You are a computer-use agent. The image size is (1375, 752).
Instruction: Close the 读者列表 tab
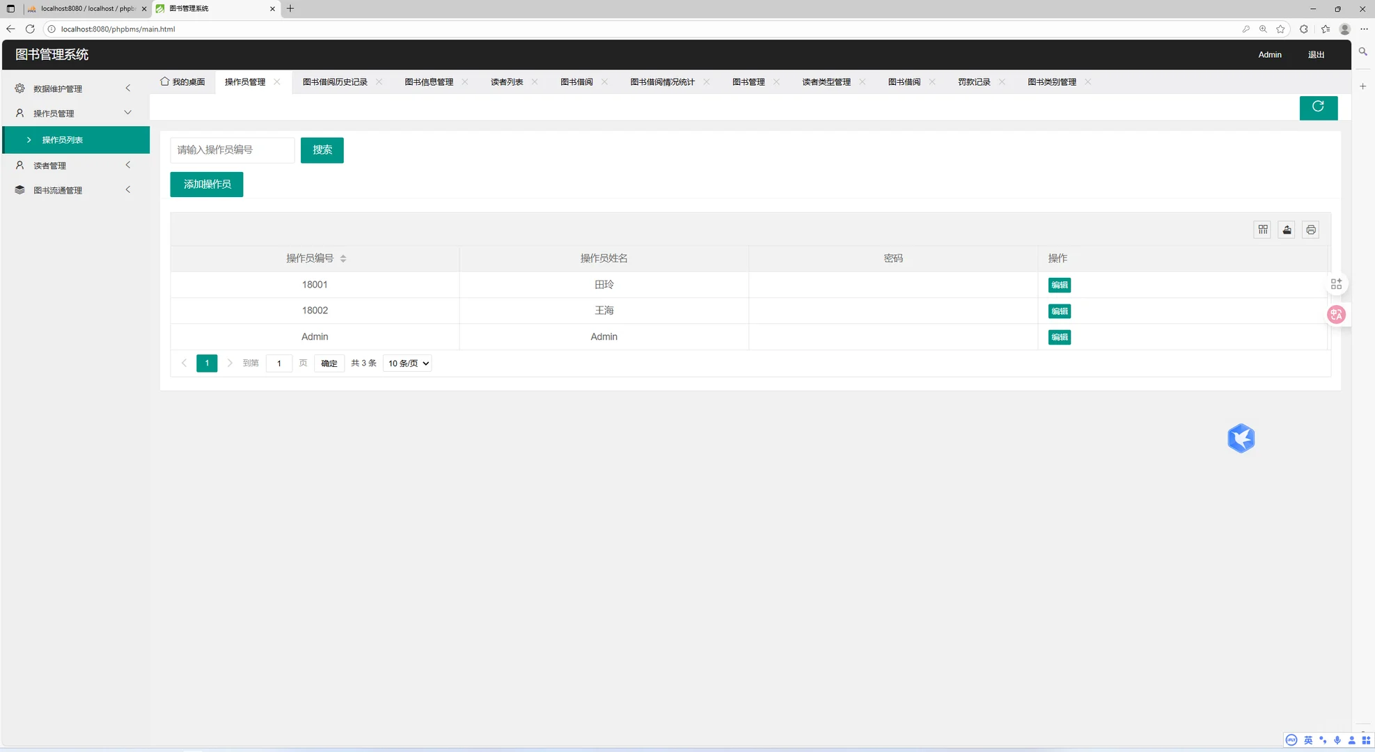(x=535, y=82)
